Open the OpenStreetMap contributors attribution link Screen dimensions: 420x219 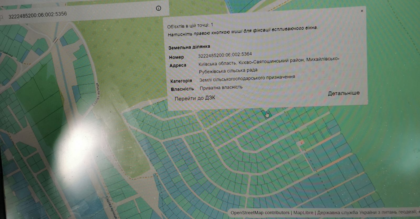click(260, 212)
